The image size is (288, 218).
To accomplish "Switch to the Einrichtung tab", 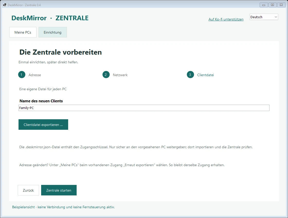I will point(52,32).
